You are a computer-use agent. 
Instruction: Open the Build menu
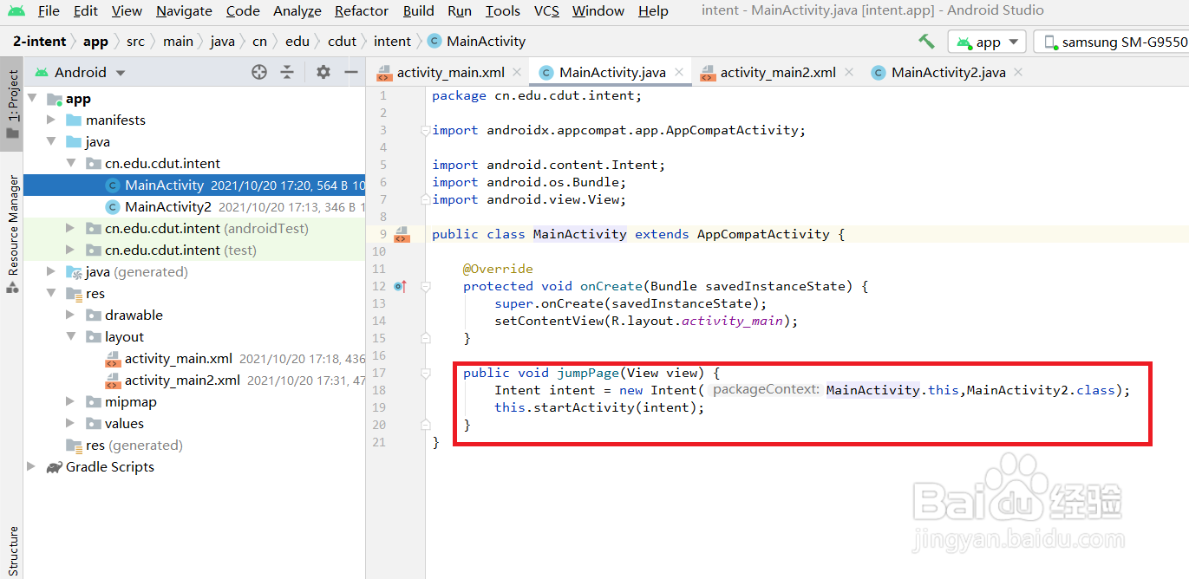[419, 10]
